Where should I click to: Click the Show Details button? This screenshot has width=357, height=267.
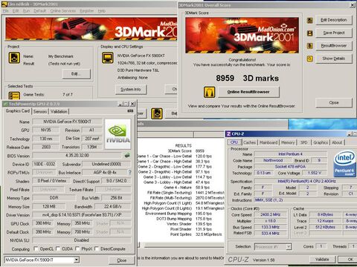tap(334, 59)
